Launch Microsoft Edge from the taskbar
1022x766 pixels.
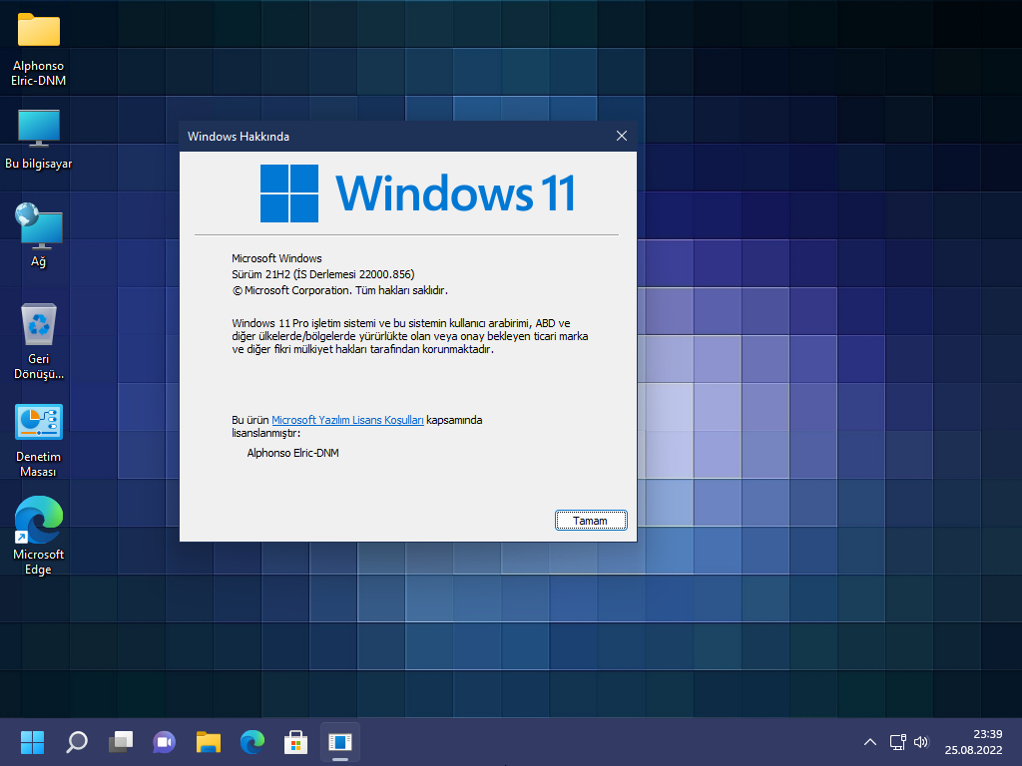click(x=252, y=742)
